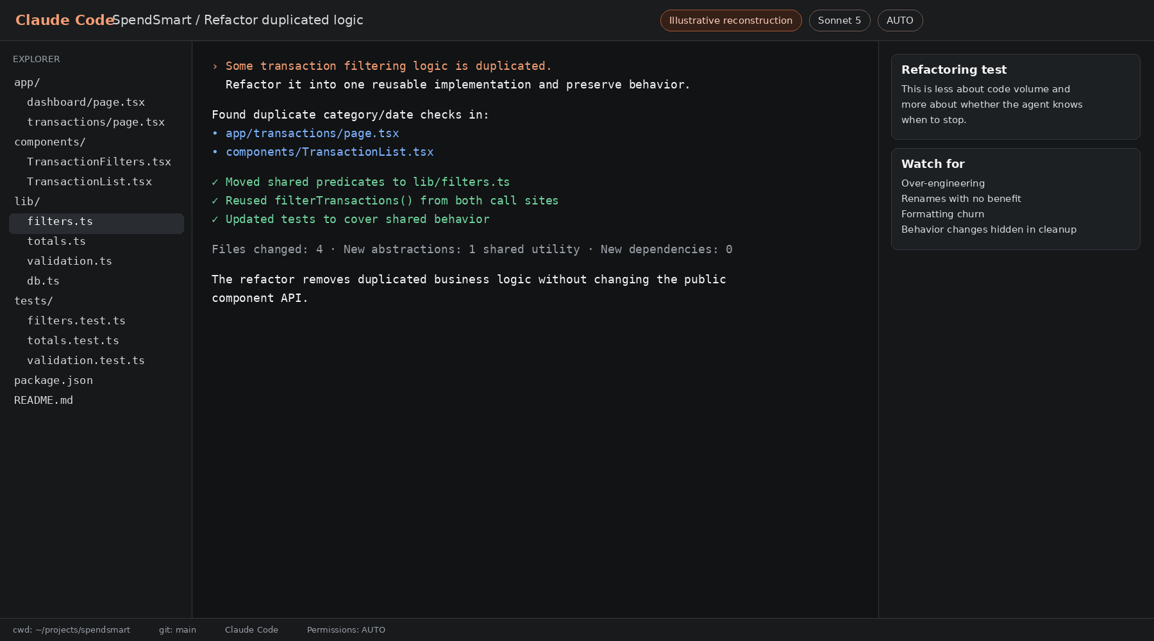
Task: Click the Watch for card heading
Action: [x=933, y=164]
